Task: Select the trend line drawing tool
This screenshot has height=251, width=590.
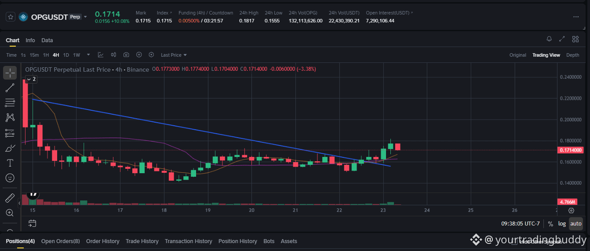Action: pos(10,88)
